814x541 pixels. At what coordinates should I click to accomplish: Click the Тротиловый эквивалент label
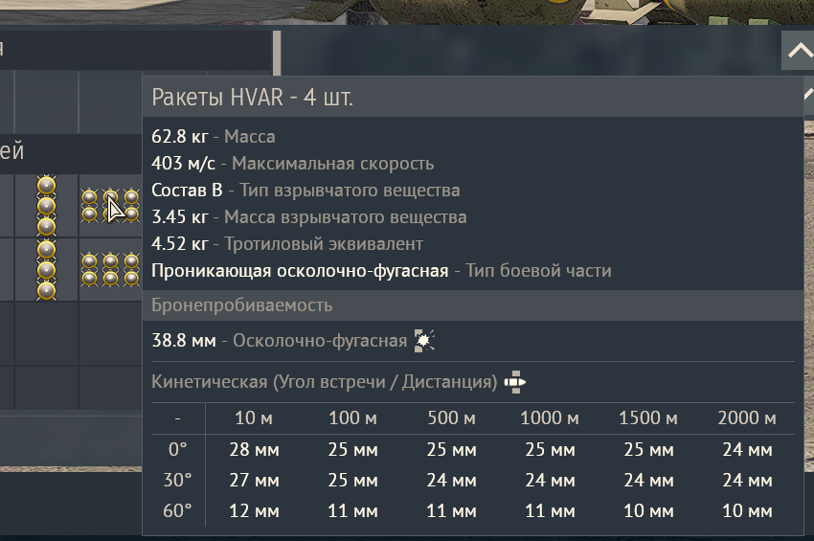coord(324,244)
